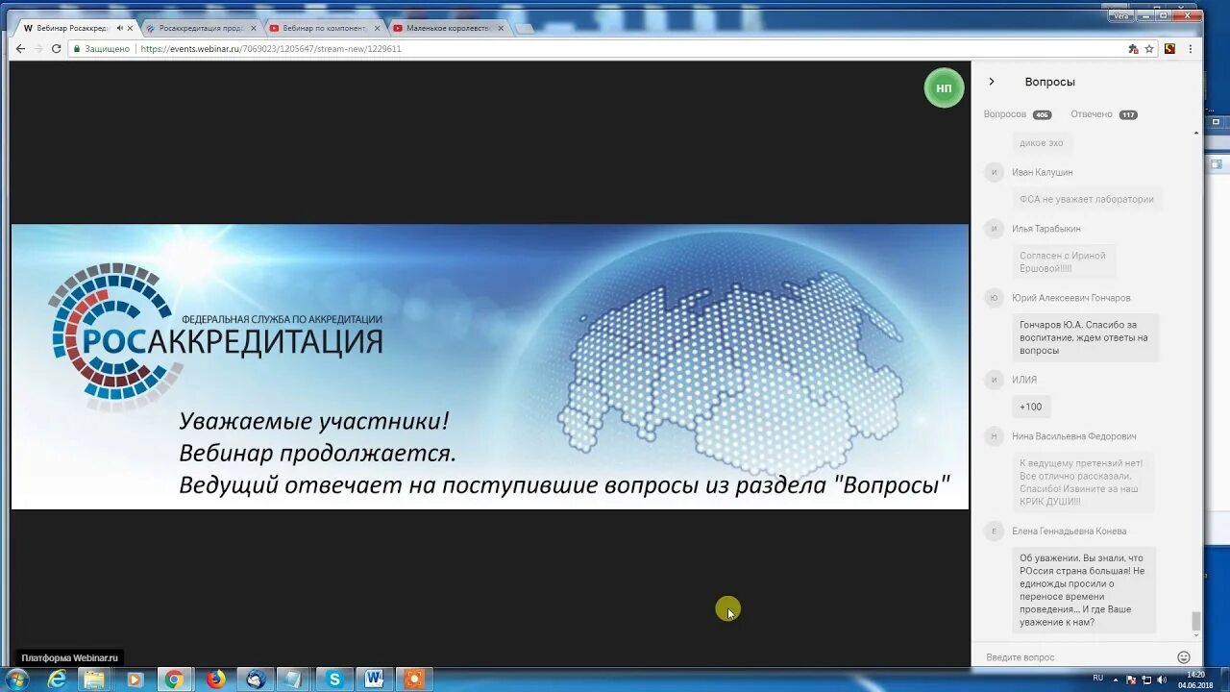Open Thunderbird from taskbar

pyautogui.click(x=256, y=680)
